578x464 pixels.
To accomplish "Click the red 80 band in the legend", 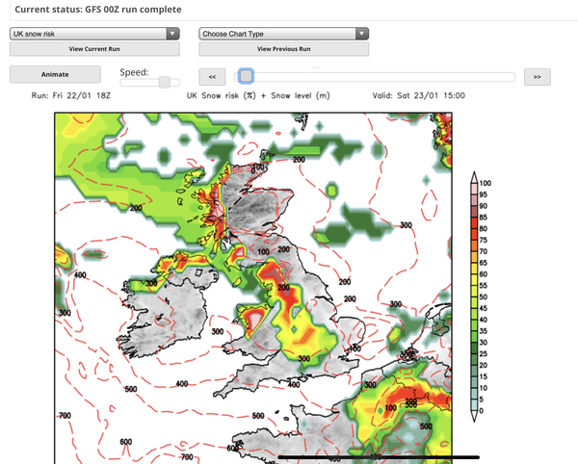I will [473, 228].
